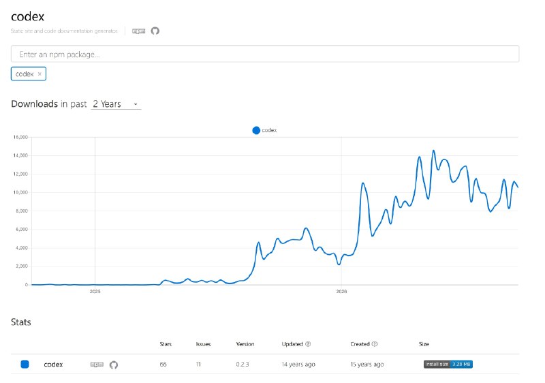Click the blue codex color swatch
The width and height of the screenshot is (545, 383).
25,364
